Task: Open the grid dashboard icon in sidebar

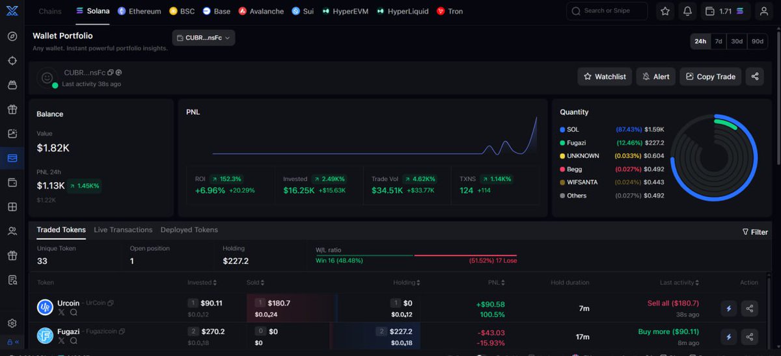Action: 12,207
